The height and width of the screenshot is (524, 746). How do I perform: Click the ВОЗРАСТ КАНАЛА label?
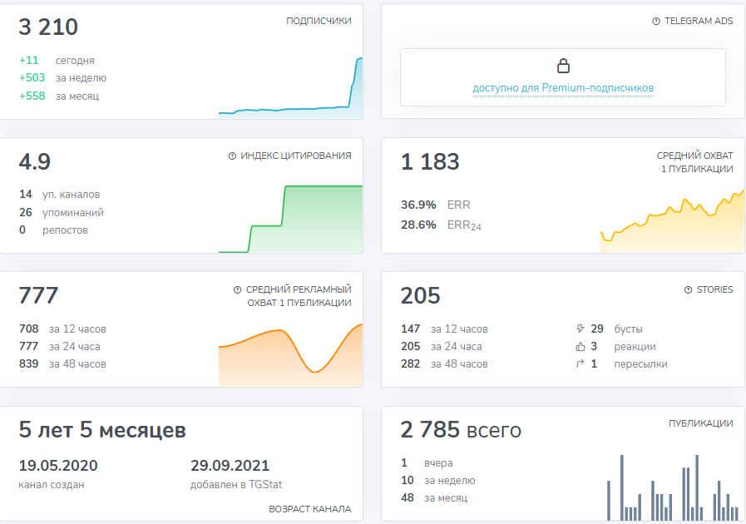tap(309, 509)
